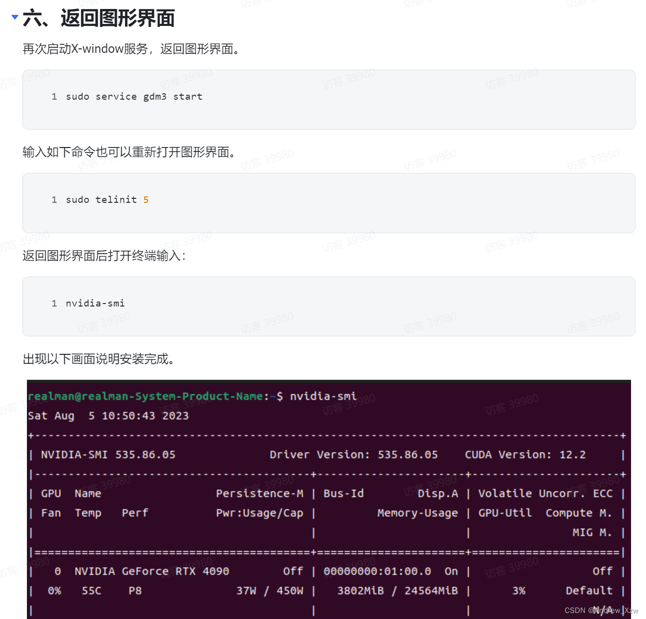Click NVIDIA GeForce RTX 4090 row text
646x619 pixels.
(x=152, y=571)
